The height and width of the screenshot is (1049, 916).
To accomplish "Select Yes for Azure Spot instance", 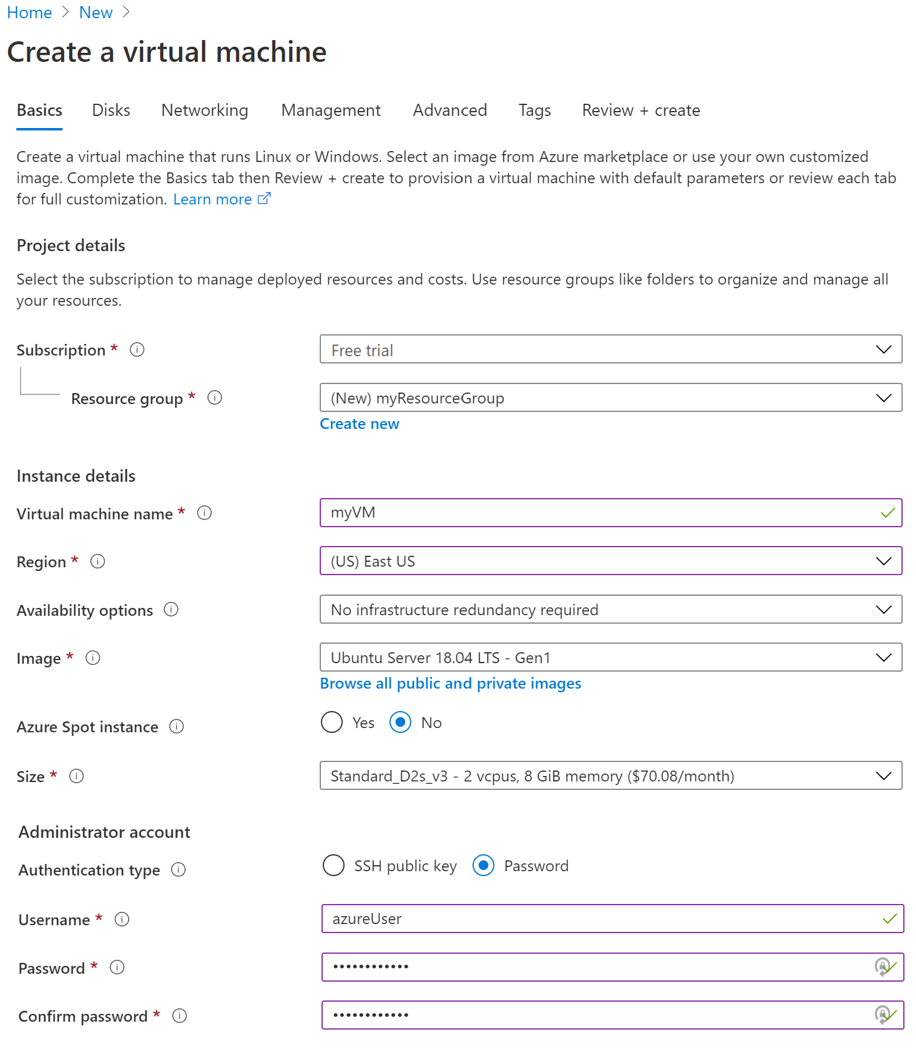I will pos(332,722).
